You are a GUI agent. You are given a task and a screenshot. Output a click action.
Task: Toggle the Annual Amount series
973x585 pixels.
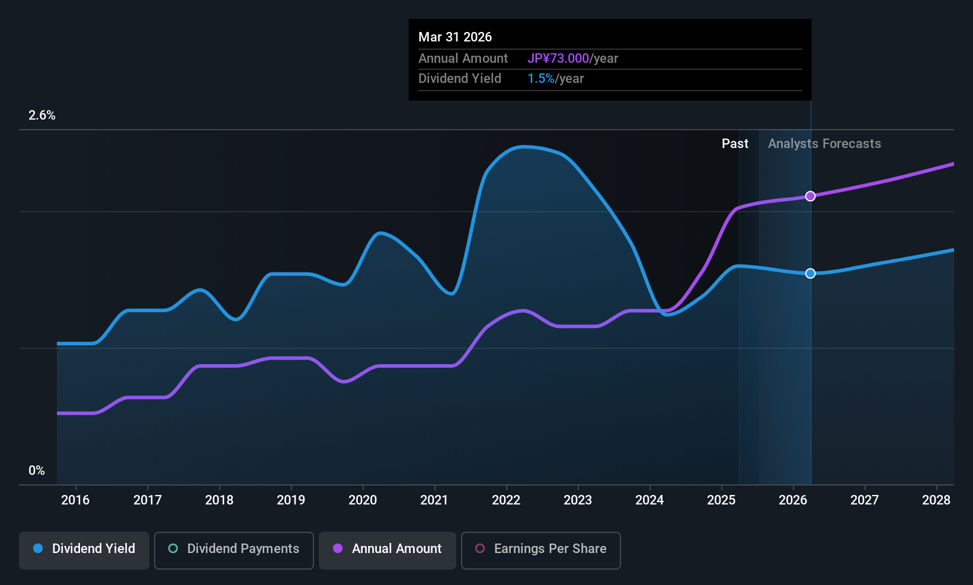[388, 551]
